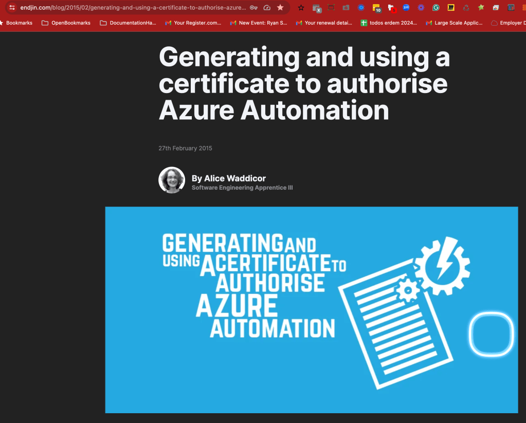Open the Grammarly extension
The width and height of the screenshot is (526, 423).
(x=436, y=7)
